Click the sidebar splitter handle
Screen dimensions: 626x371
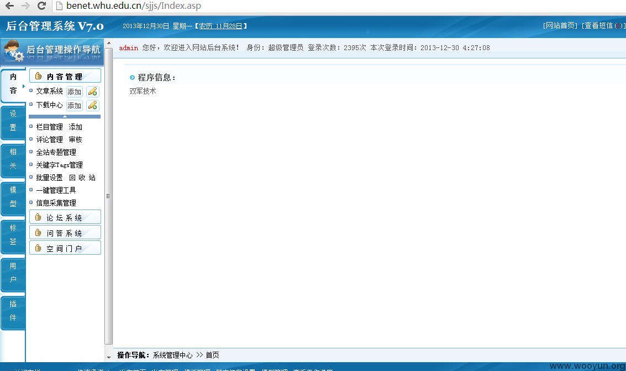(x=108, y=196)
